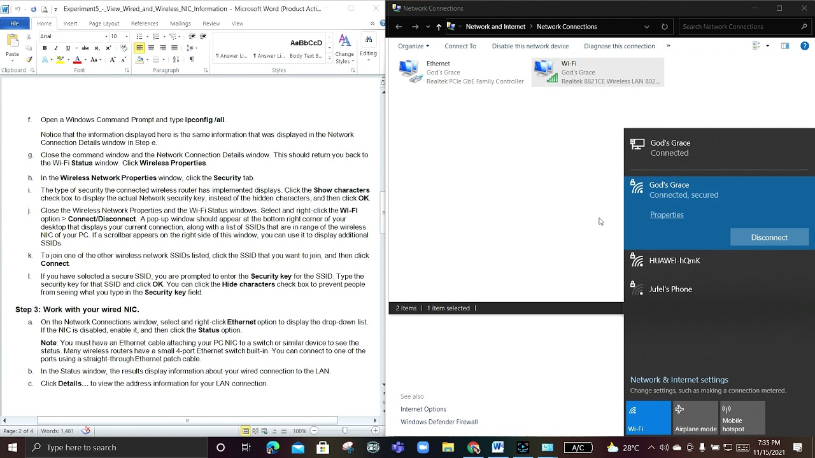Open Properties link for God's Grace Wi-Fi
Viewport: 815px width, 458px height.
667,214
